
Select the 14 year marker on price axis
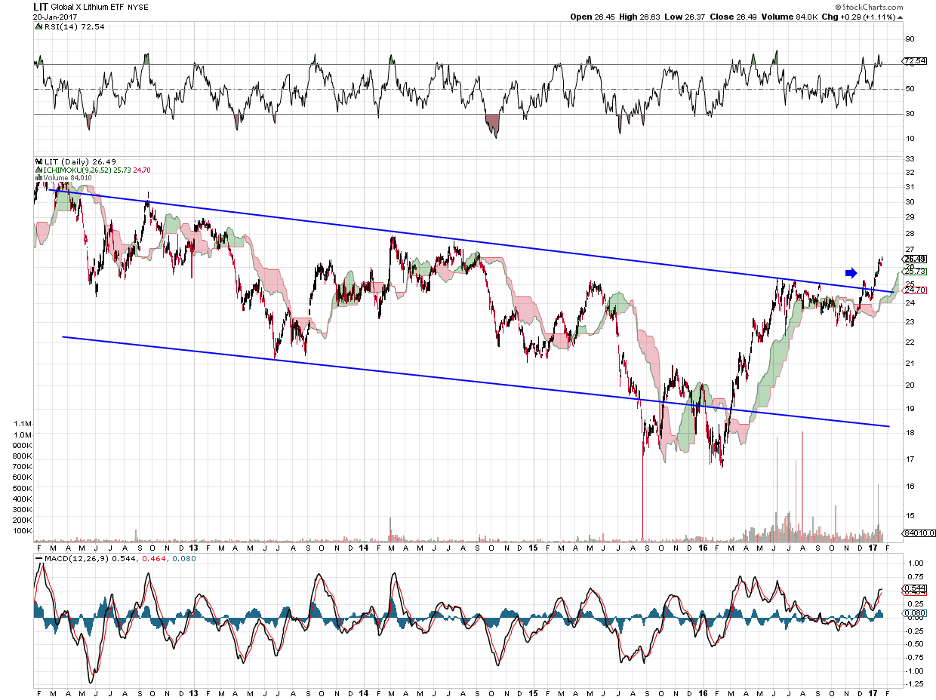coord(363,547)
